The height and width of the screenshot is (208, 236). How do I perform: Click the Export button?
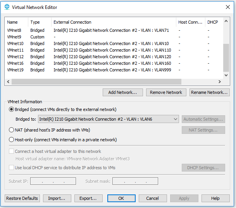tap(88, 198)
